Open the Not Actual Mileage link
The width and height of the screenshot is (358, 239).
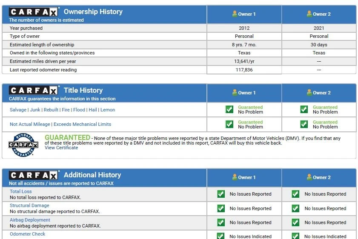pyautogui.click(x=30, y=124)
